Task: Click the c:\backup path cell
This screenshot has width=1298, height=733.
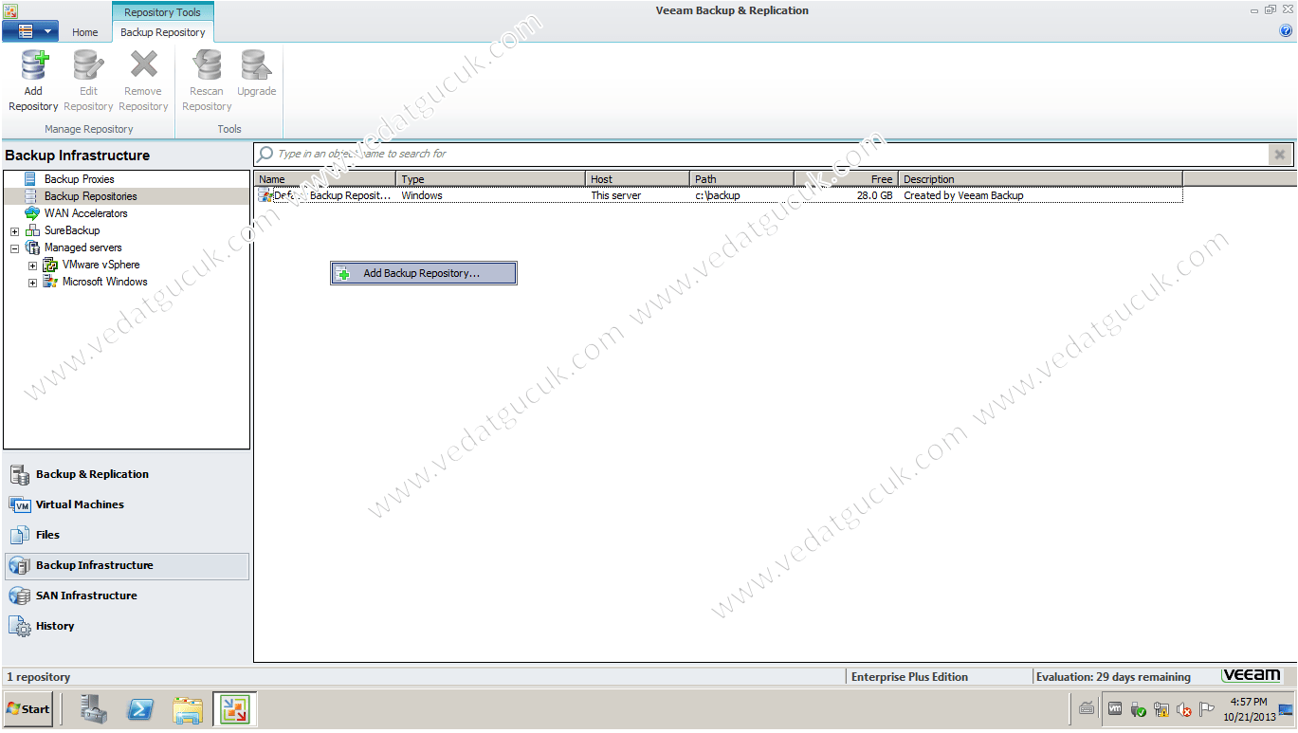Action: (718, 196)
